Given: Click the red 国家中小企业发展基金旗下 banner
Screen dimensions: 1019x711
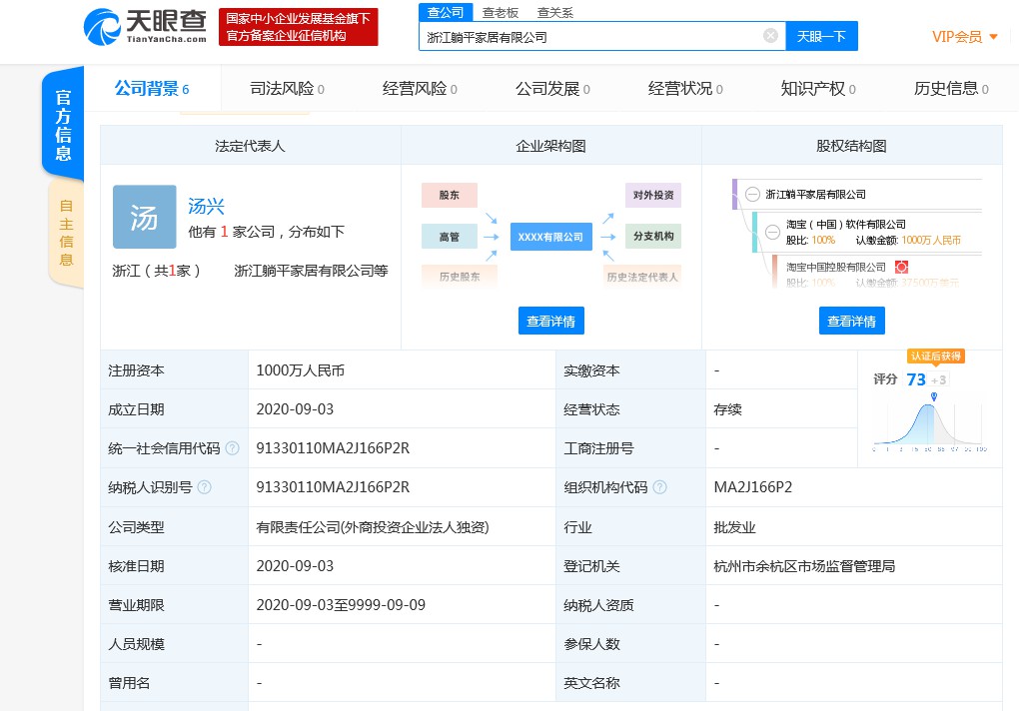Looking at the screenshot, I should tap(299, 27).
